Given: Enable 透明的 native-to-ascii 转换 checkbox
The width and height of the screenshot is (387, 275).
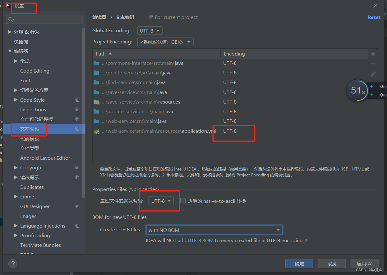Looking at the screenshot, I should [183, 201].
